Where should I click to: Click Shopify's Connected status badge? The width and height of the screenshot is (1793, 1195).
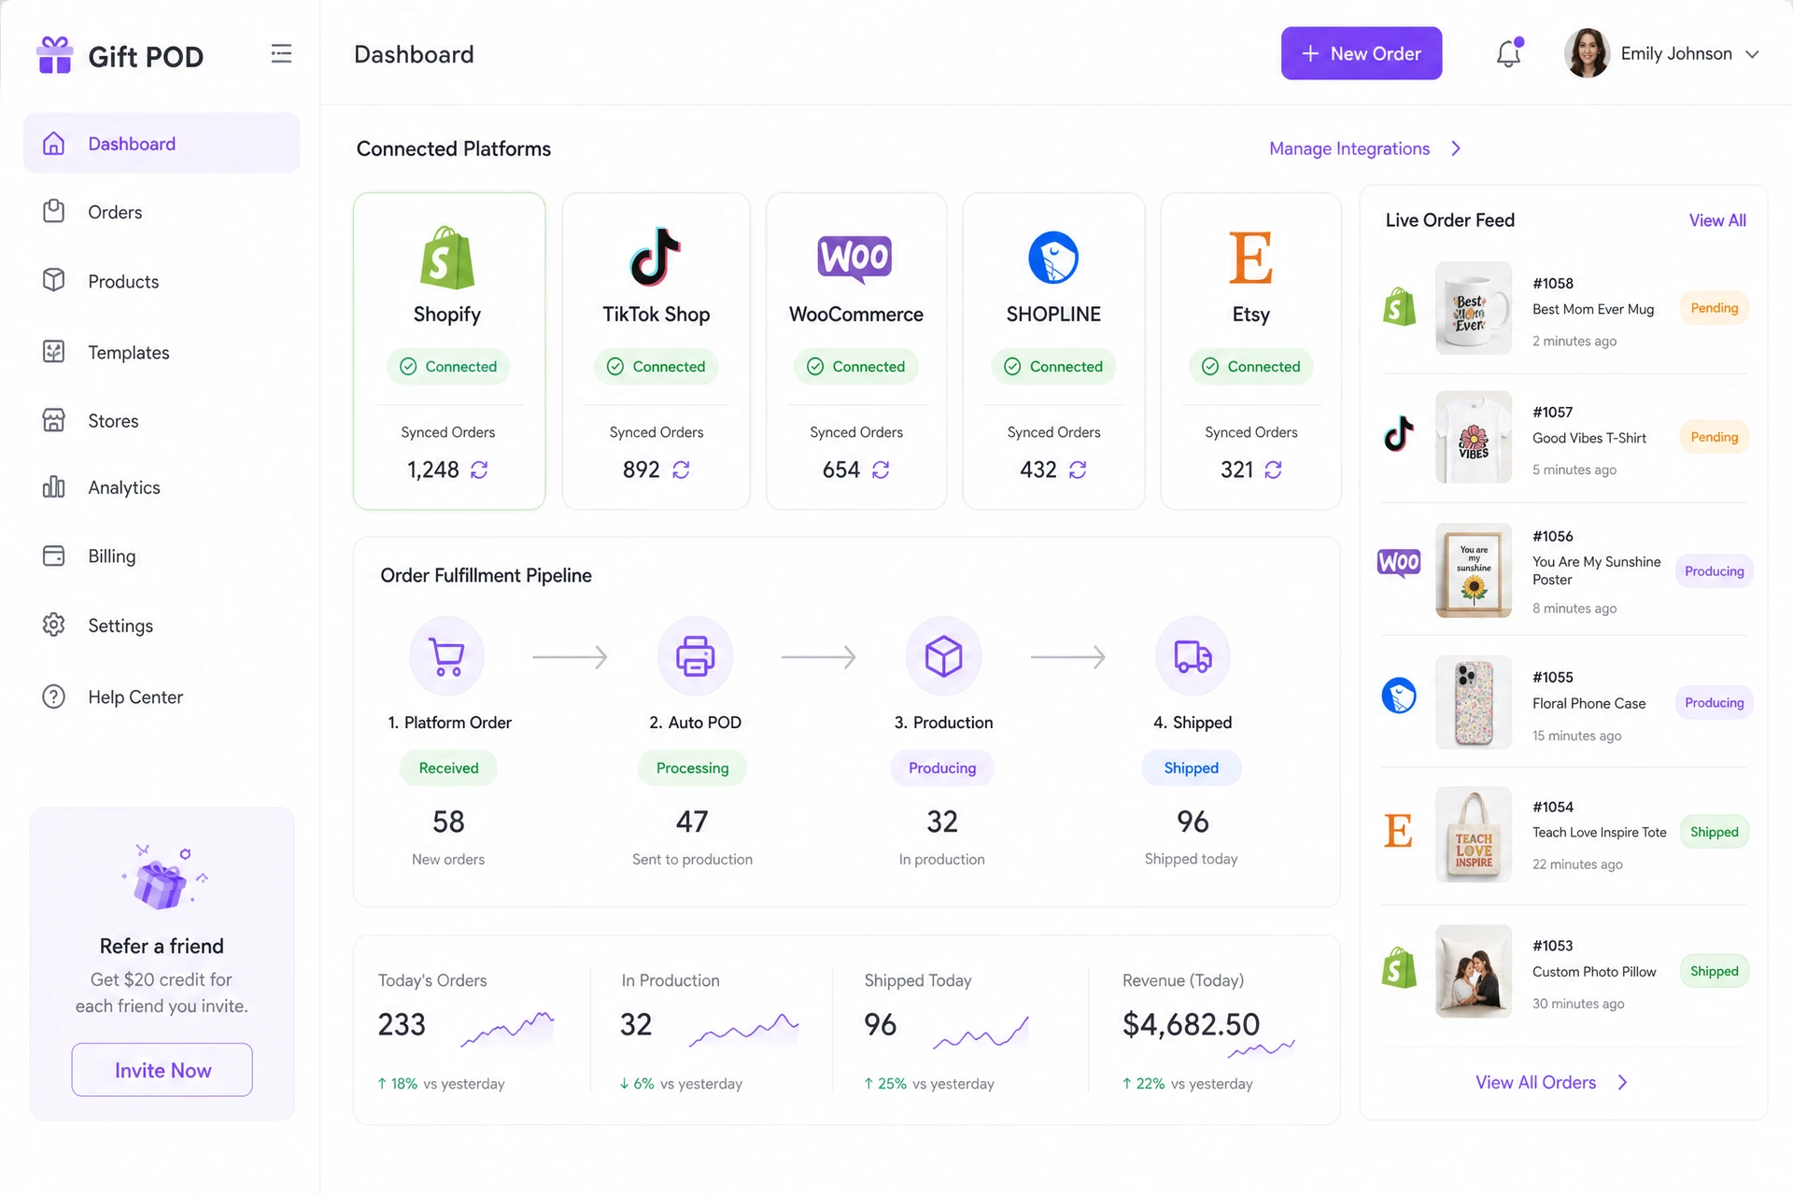(x=448, y=366)
